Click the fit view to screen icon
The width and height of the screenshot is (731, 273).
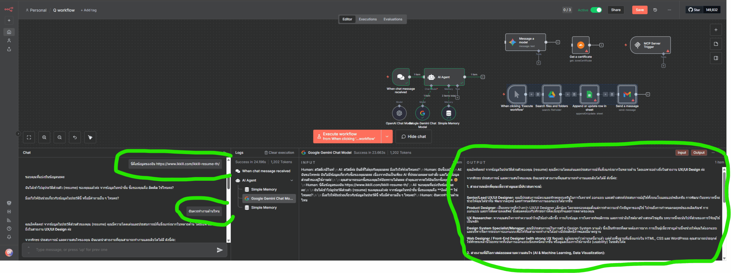[29, 137]
